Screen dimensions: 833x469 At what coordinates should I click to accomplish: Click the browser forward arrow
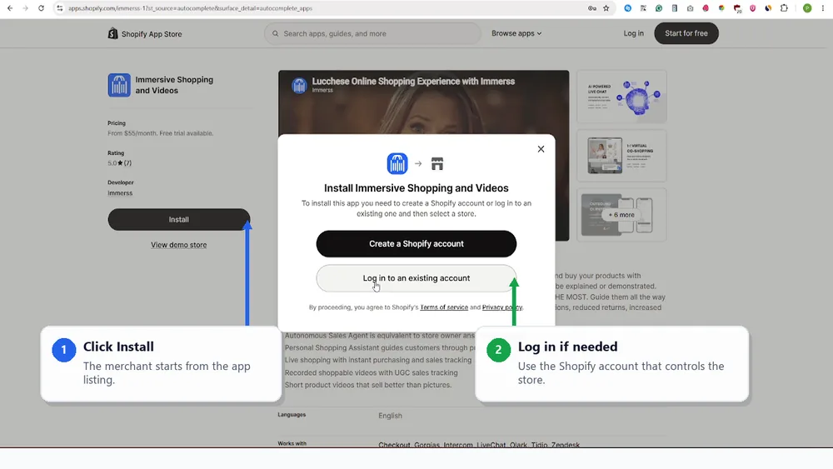25,8
